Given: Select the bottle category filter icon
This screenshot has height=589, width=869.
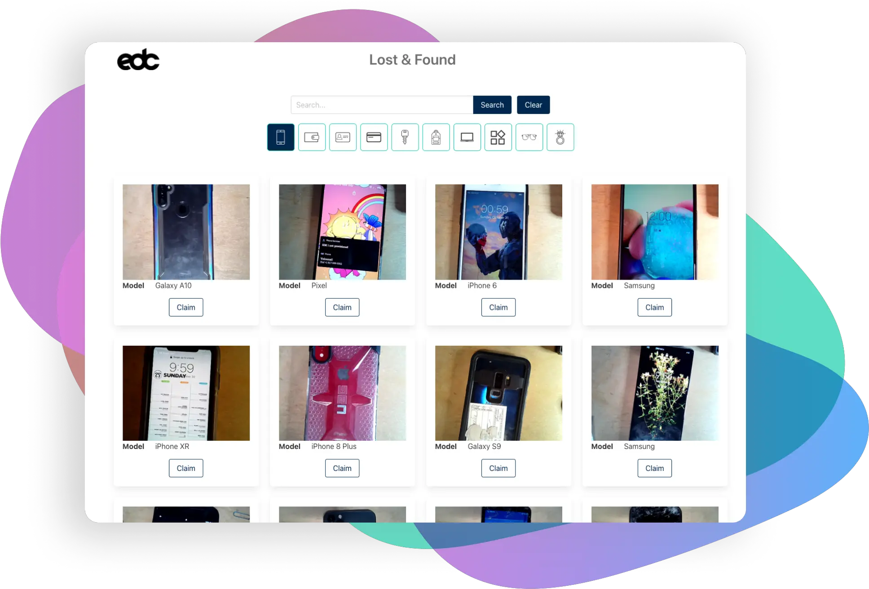Looking at the screenshot, I should coord(436,137).
